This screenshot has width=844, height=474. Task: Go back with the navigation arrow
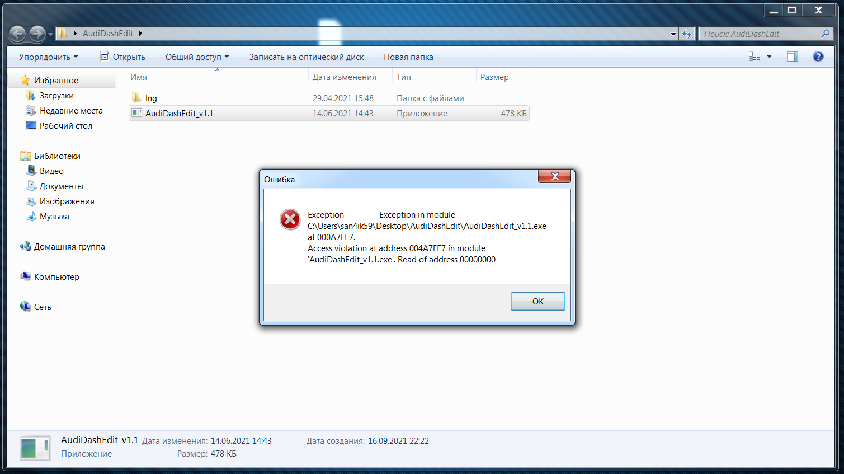[17, 34]
